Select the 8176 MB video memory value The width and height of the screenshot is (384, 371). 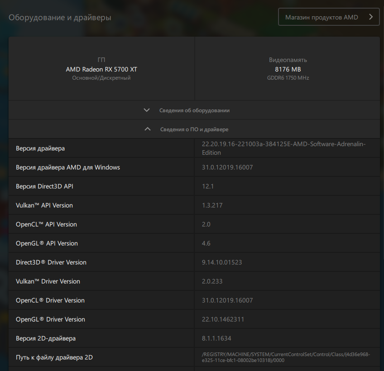[288, 69]
